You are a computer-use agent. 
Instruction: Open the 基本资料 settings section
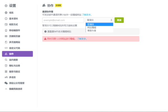point(13,19)
